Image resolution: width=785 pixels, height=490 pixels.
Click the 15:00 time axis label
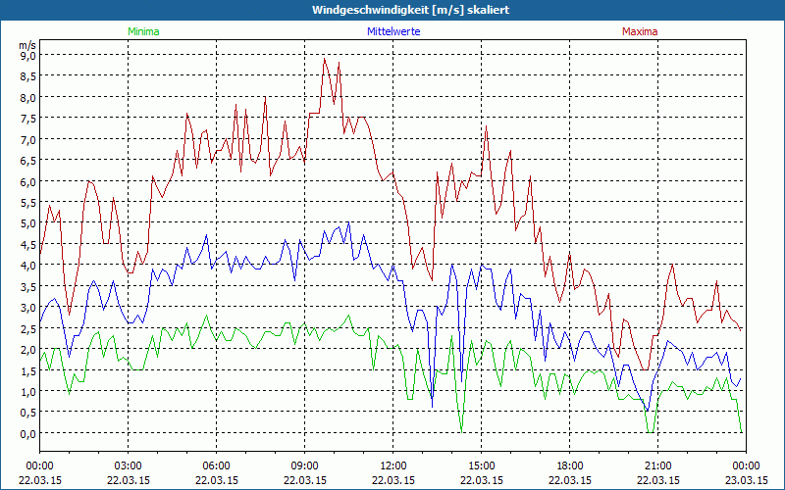click(x=481, y=466)
